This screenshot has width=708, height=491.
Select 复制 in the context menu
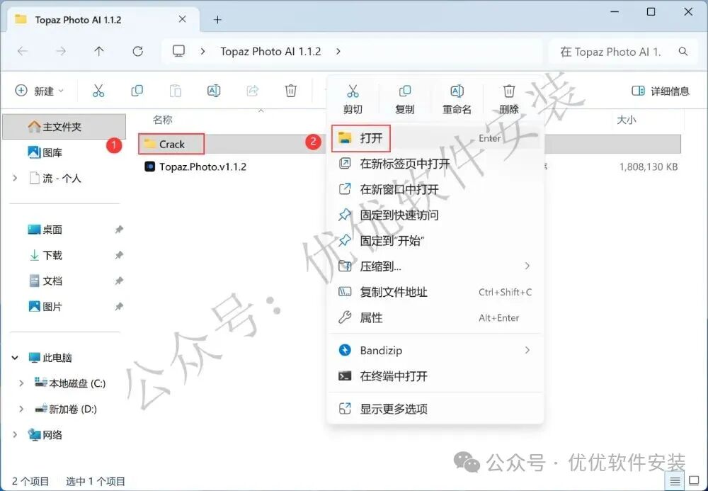(x=404, y=99)
